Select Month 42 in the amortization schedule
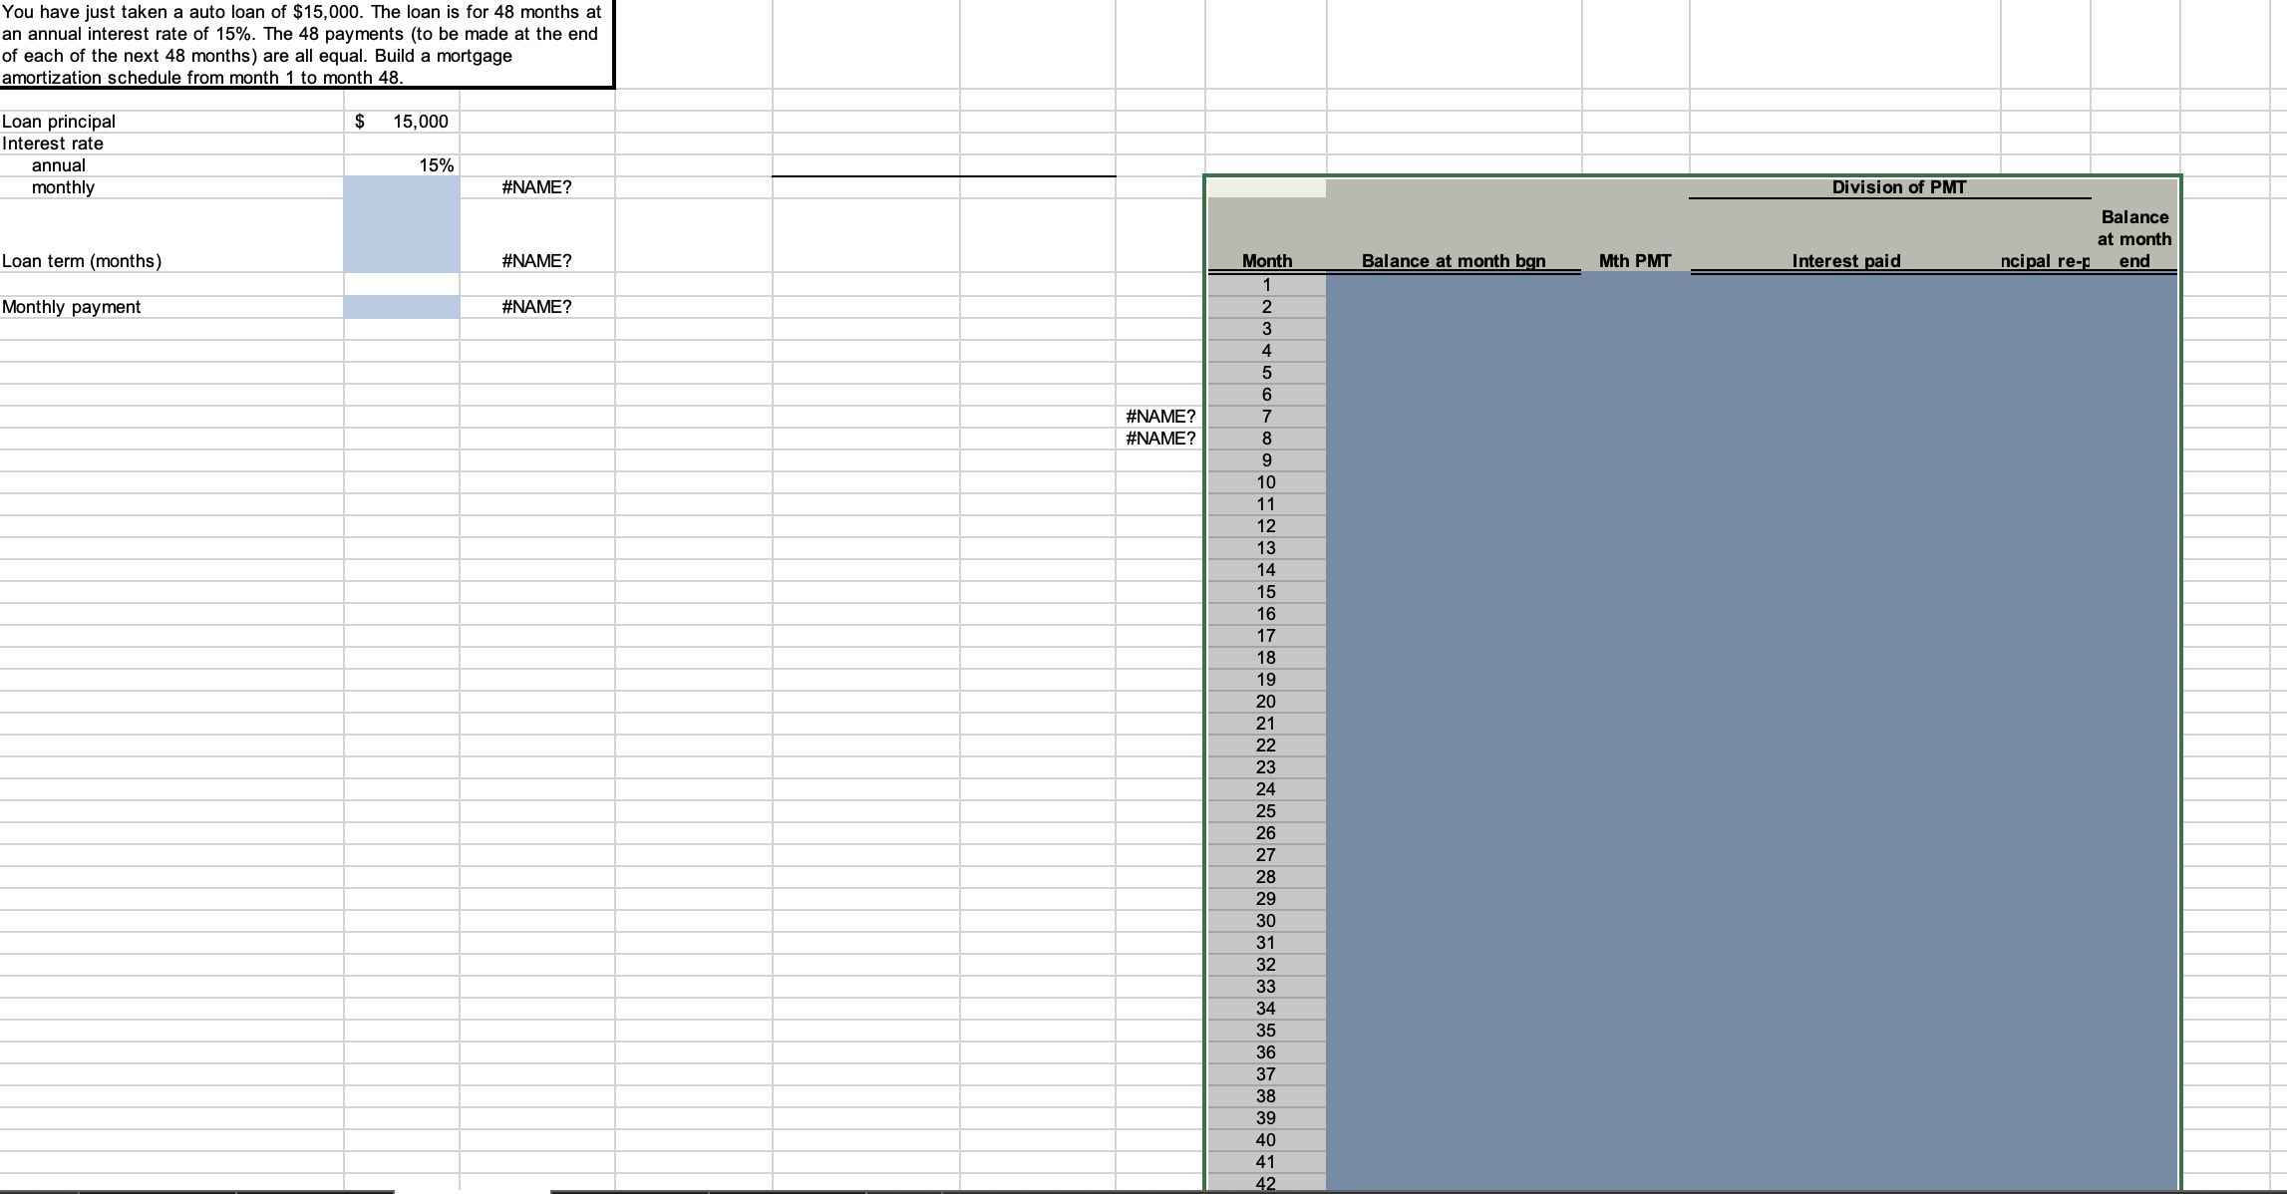 click(x=1266, y=1183)
